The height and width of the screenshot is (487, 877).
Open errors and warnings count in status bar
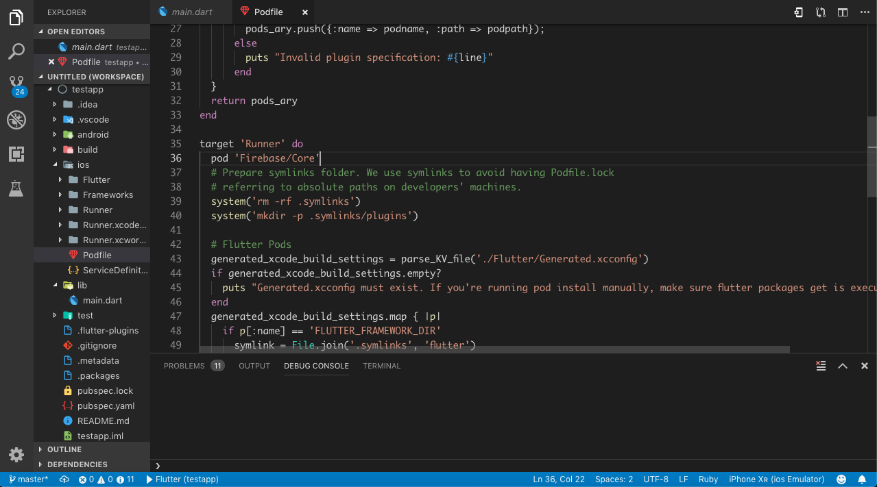click(106, 479)
